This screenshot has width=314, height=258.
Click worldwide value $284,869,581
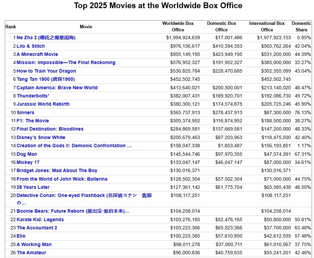pos(185,129)
